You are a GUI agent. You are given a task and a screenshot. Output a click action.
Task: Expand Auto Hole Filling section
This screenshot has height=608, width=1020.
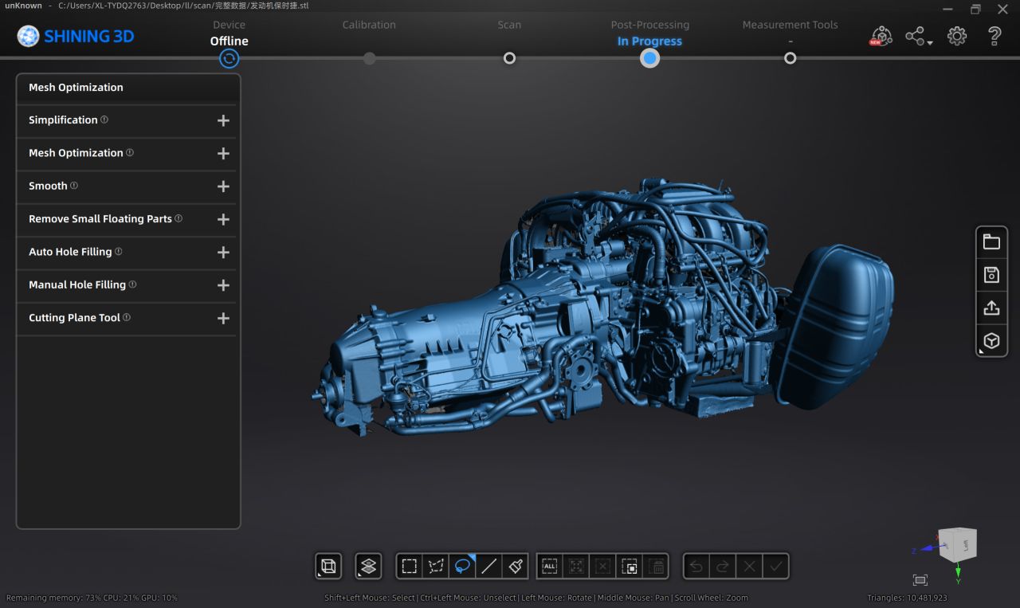coord(223,252)
